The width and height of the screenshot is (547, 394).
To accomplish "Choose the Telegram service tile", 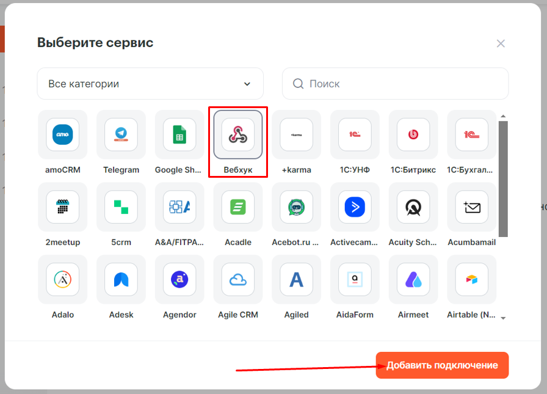I will pyautogui.click(x=121, y=135).
